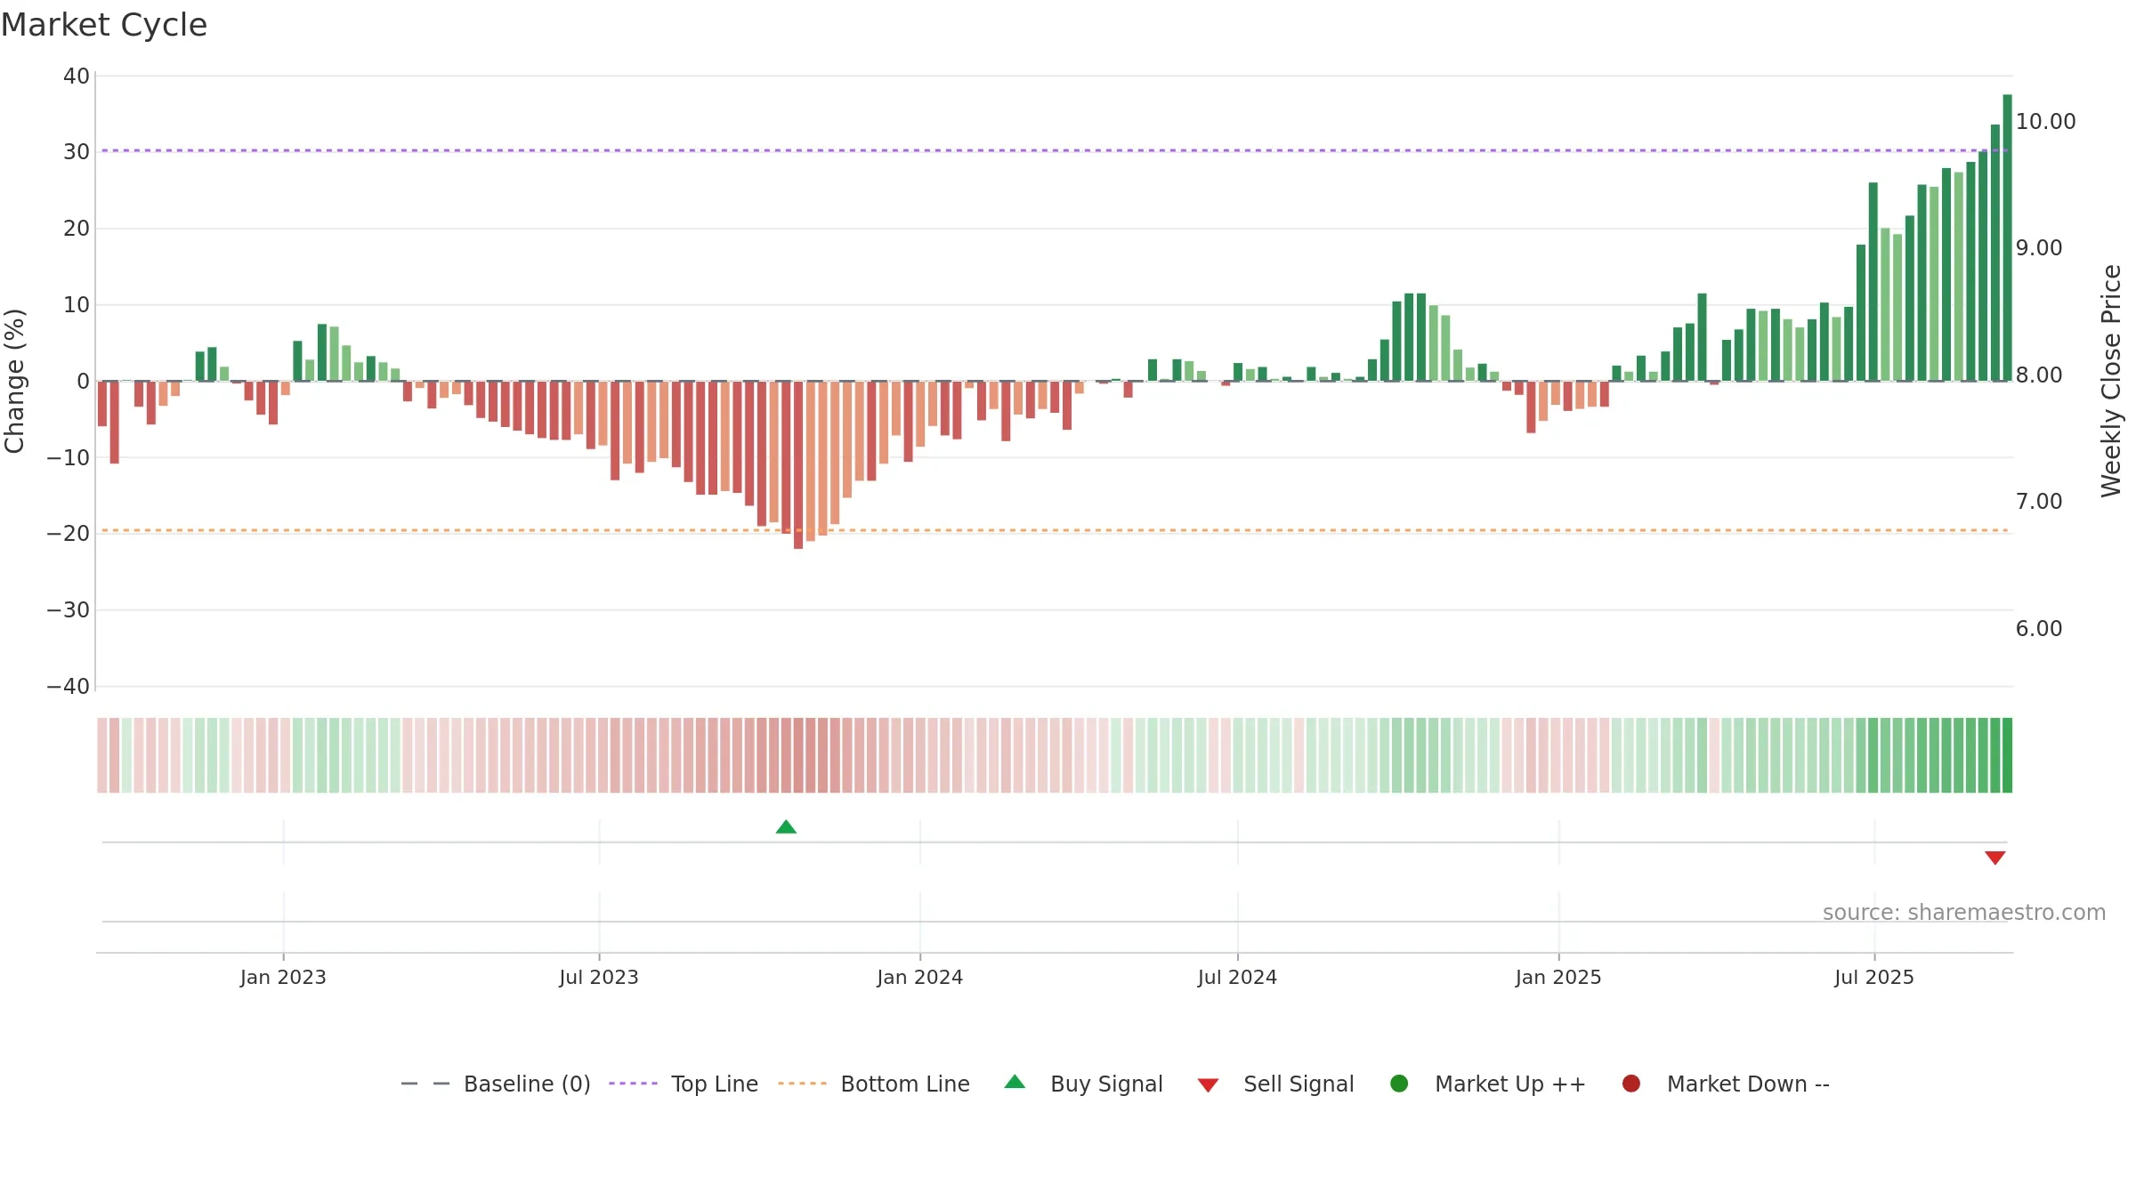The image size is (2136, 1201).
Task: Click the Jul 2025 axis label
Action: [x=1874, y=978]
